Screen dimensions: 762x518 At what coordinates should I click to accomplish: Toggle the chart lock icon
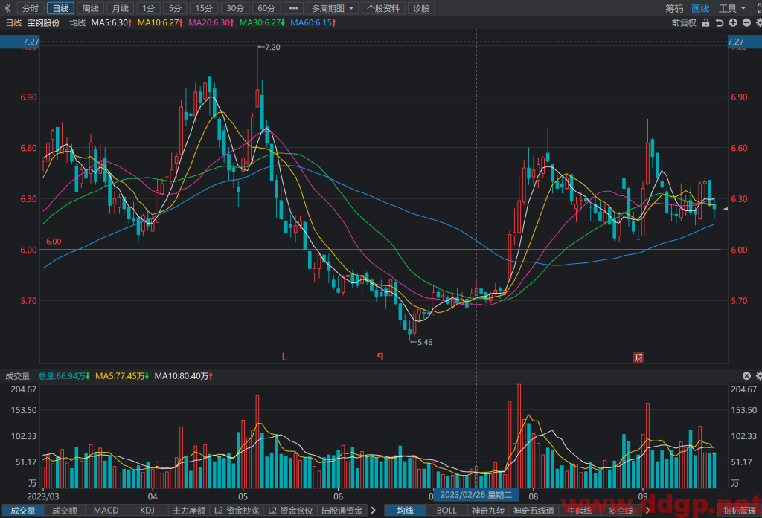(705, 23)
